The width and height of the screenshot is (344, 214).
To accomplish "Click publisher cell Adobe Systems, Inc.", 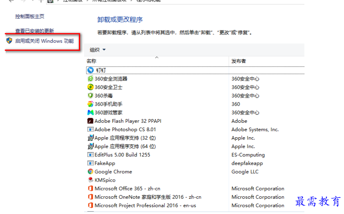I will (x=255, y=130).
